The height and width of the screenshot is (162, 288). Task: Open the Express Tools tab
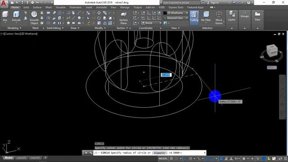click(176, 7)
